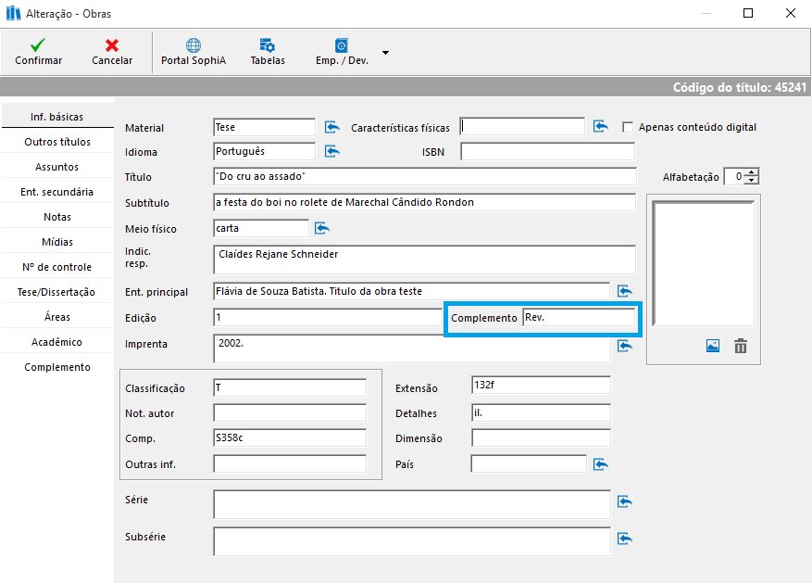Click the empty Not. autor field
The width and height of the screenshot is (812, 583).
point(290,413)
